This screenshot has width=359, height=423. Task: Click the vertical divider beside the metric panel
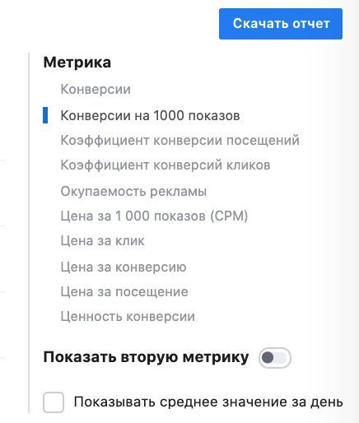29,233
